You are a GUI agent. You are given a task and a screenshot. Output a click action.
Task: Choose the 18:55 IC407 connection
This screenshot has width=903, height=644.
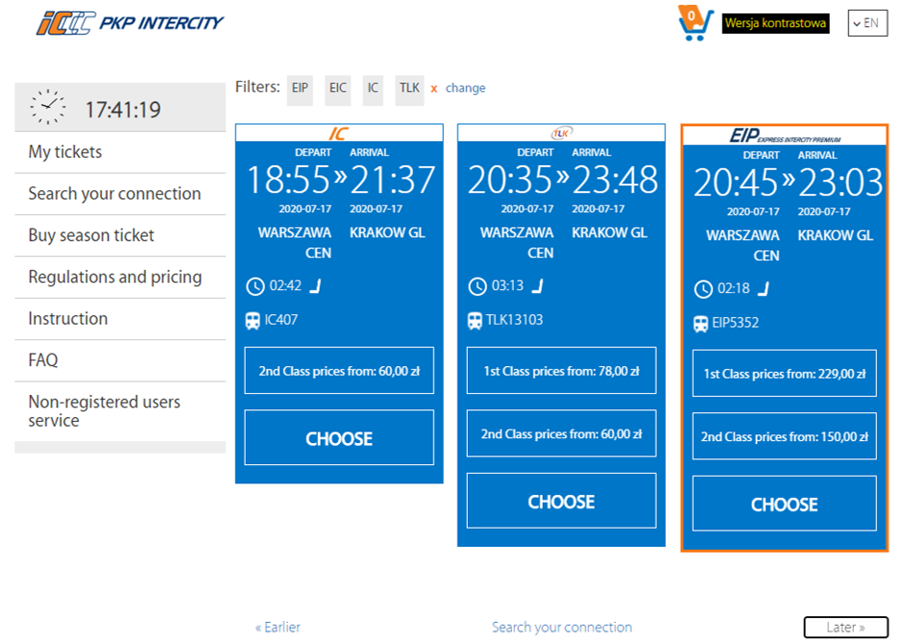339,437
